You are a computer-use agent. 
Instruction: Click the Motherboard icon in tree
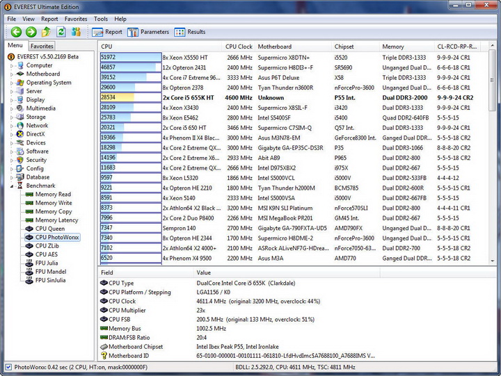coord(20,74)
